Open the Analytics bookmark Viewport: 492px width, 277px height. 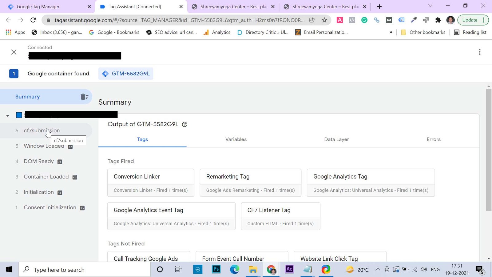[217, 32]
